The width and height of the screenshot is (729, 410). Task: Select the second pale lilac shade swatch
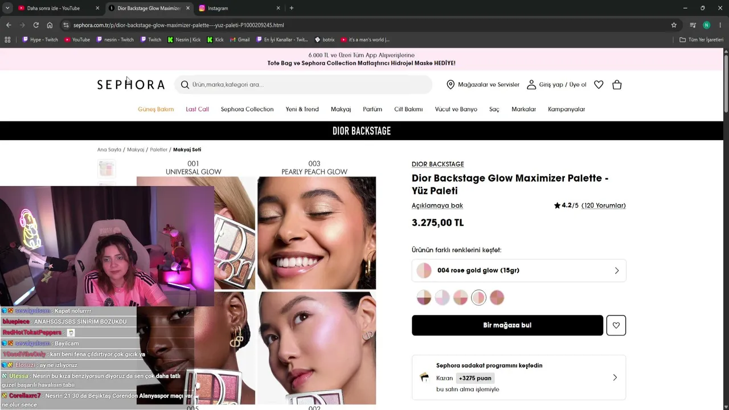click(x=442, y=297)
